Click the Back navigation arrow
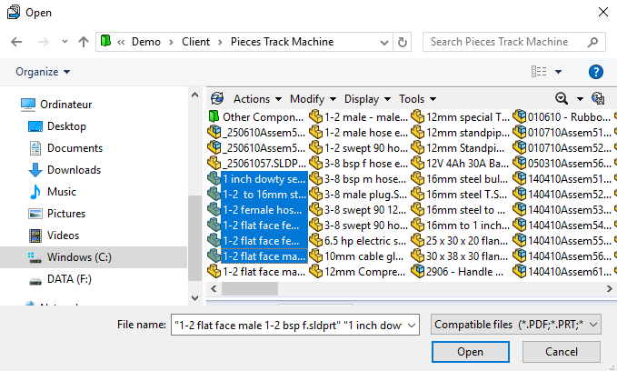The image size is (617, 371). (16, 42)
